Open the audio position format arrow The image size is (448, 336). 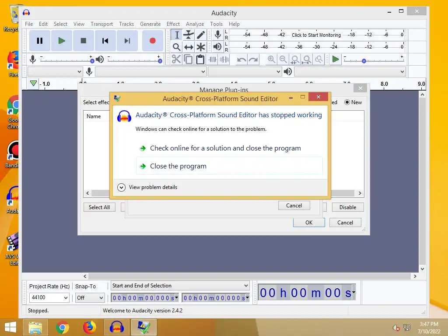354,292
